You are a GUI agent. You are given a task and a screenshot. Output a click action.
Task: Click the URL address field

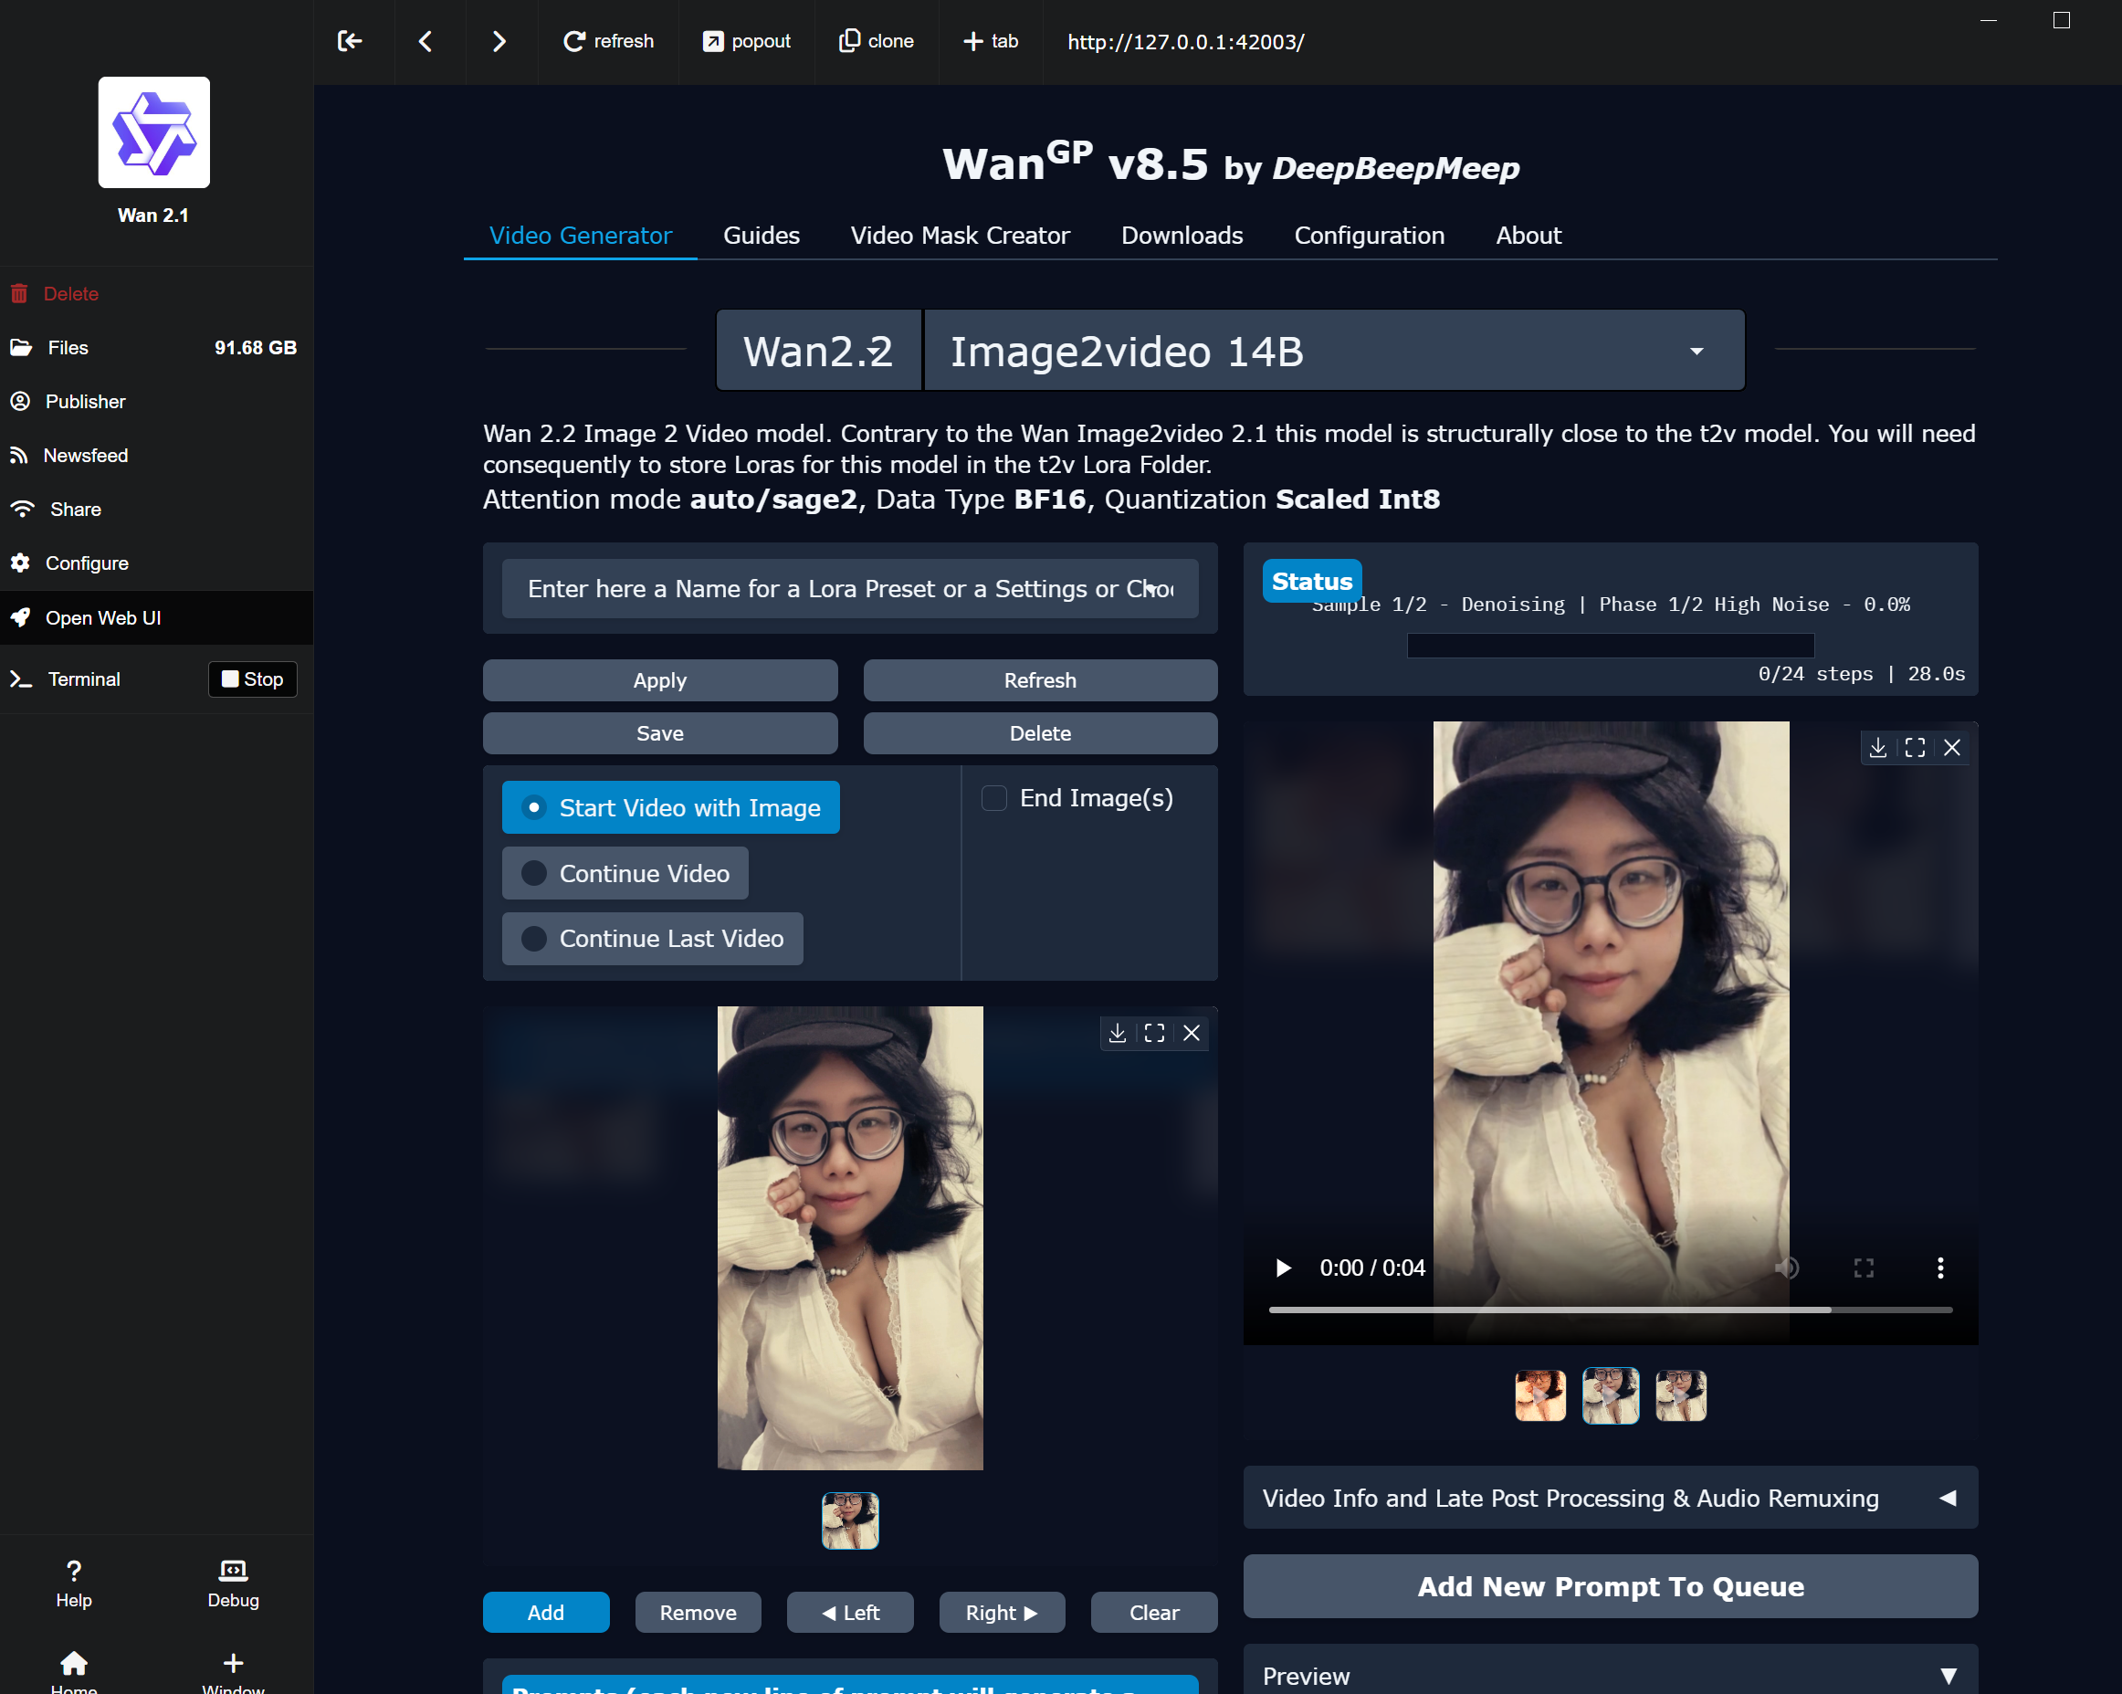1185,42
